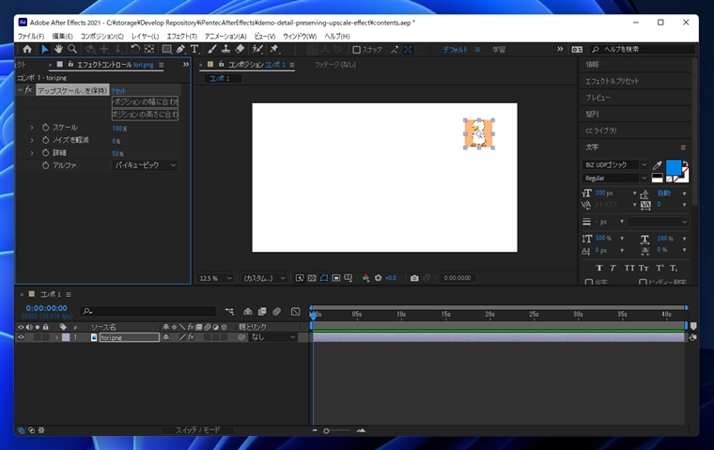The width and height of the screenshot is (714, 450).
Task: Enable the スナップ snapping checkbox
Action: coord(357,50)
